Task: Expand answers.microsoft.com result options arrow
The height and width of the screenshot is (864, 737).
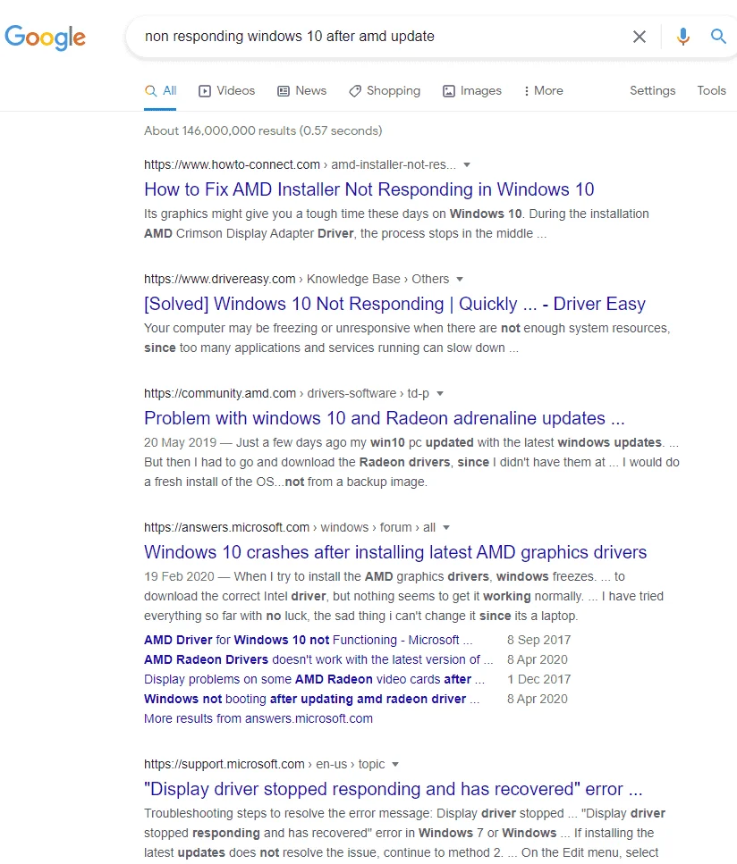Action: pyautogui.click(x=446, y=527)
